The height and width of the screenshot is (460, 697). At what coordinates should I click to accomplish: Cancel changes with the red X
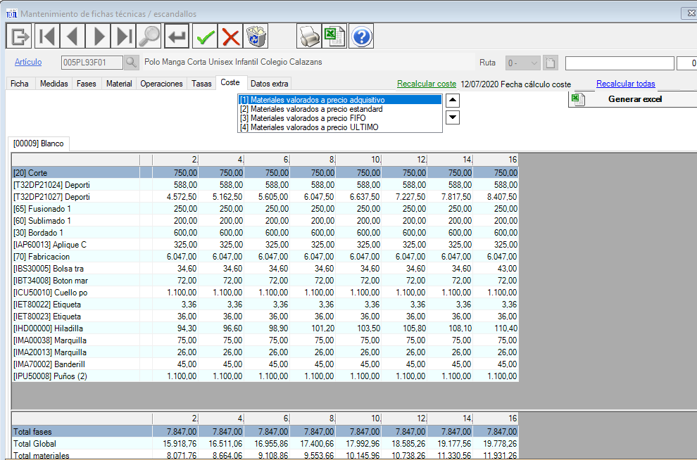tap(231, 35)
